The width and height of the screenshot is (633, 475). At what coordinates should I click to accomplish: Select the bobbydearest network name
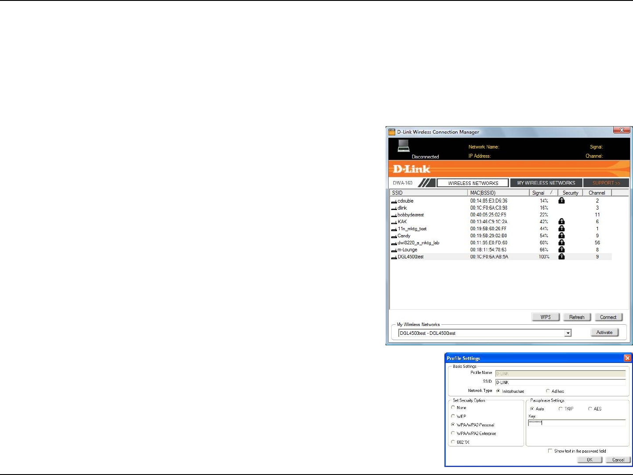[411, 215]
